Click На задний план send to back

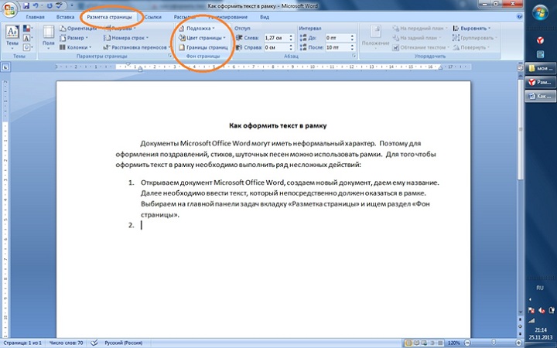(x=417, y=38)
